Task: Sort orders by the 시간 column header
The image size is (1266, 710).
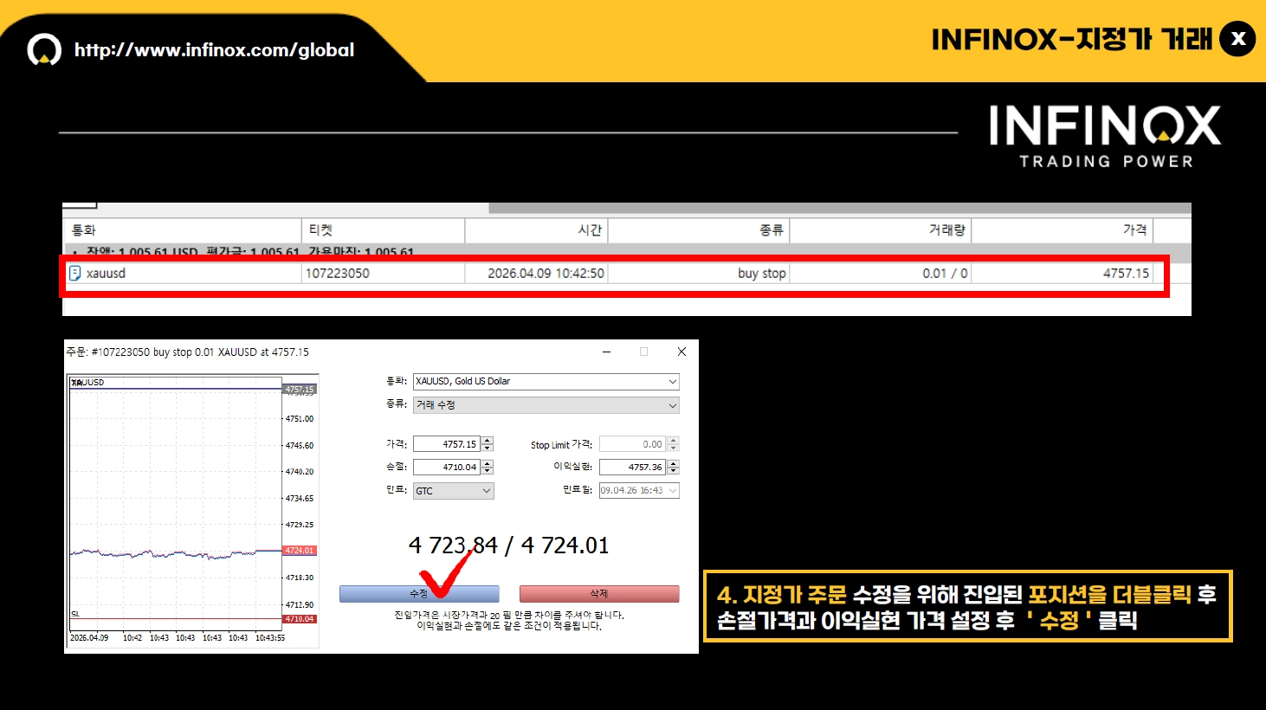Action: 537,230
